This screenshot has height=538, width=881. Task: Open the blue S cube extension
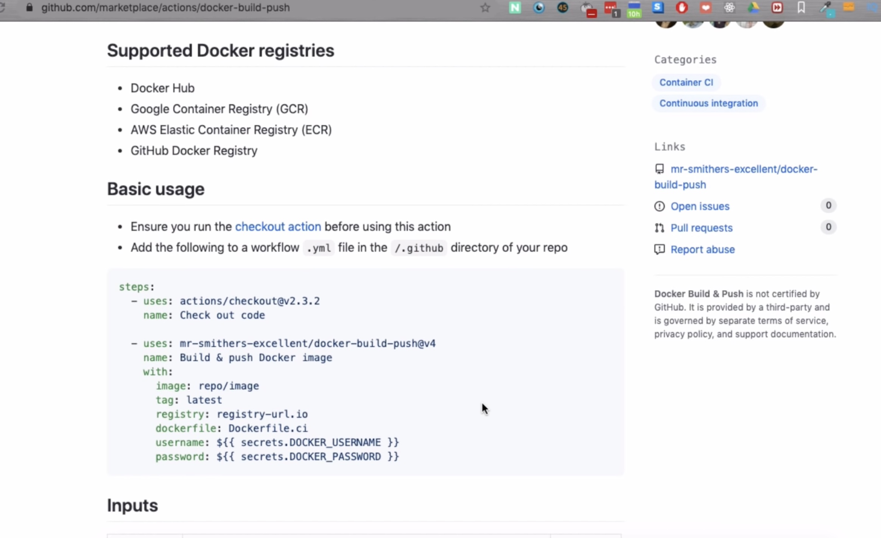658,8
